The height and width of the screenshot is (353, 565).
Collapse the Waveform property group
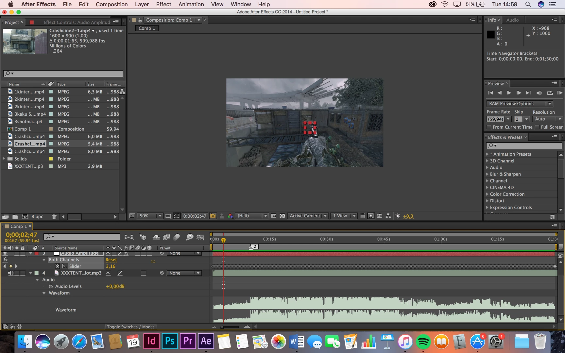click(44, 293)
